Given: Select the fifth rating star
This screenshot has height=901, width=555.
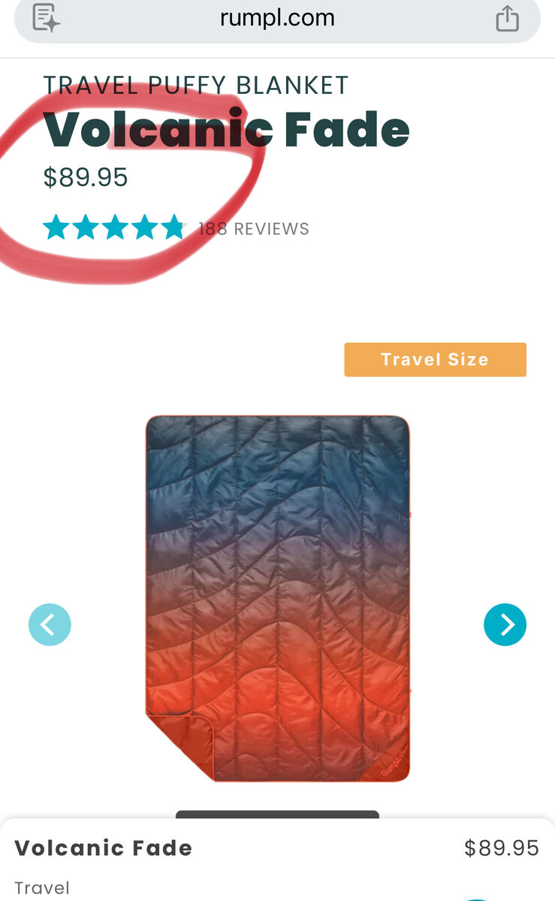Looking at the screenshot, I should [x=173, y=228].
